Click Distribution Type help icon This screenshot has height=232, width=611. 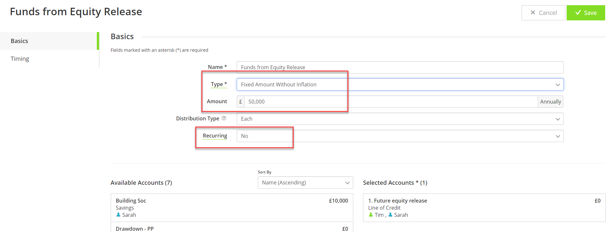click(224, 118)
